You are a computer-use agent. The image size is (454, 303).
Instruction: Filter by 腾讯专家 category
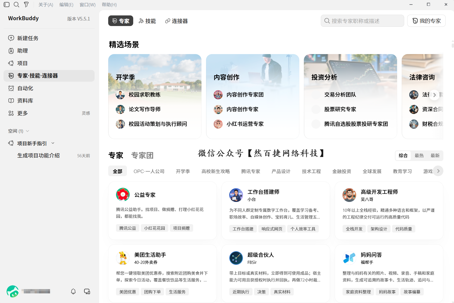(251, 171)
